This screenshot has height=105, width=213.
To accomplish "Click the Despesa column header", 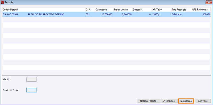I will [x=142, y=10].
